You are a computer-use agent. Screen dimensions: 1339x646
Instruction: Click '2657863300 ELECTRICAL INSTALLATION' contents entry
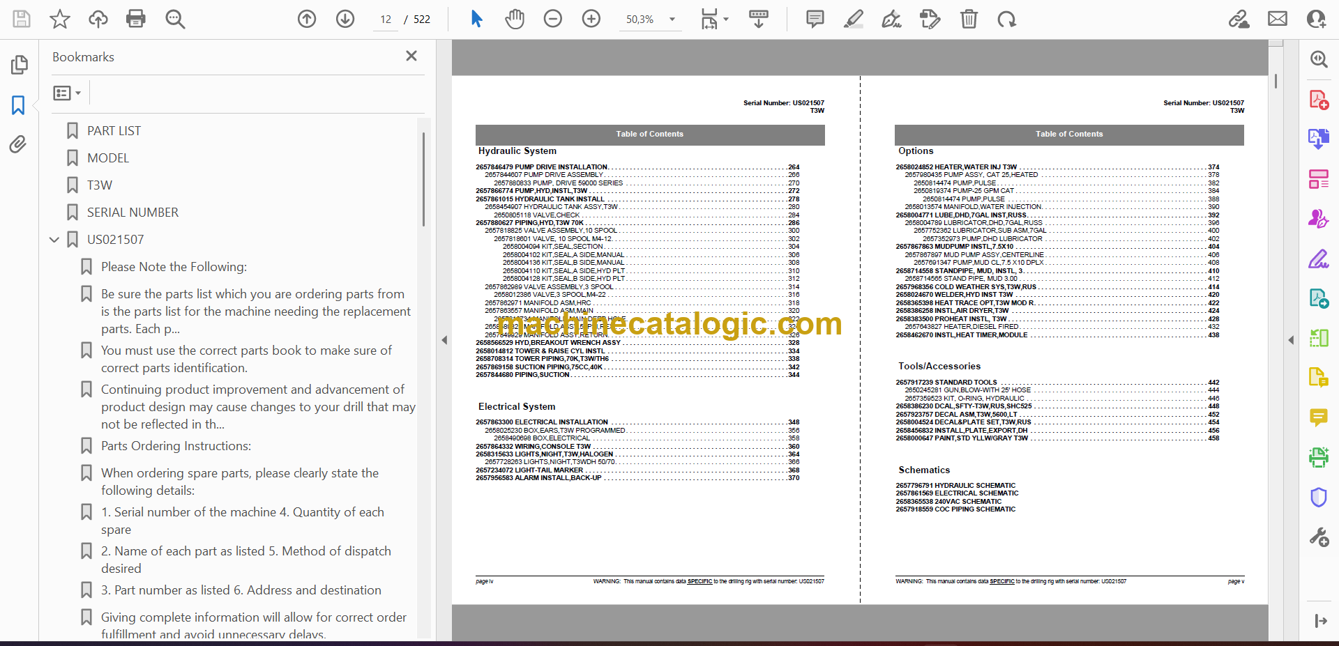542,422
